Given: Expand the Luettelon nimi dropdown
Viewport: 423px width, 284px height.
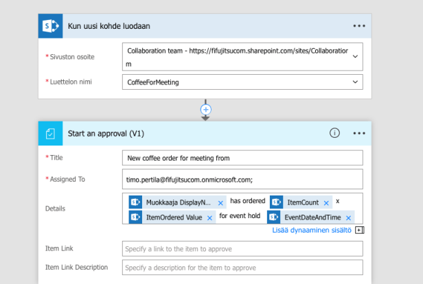Looking at the screenshot, I should click(355, 82).
